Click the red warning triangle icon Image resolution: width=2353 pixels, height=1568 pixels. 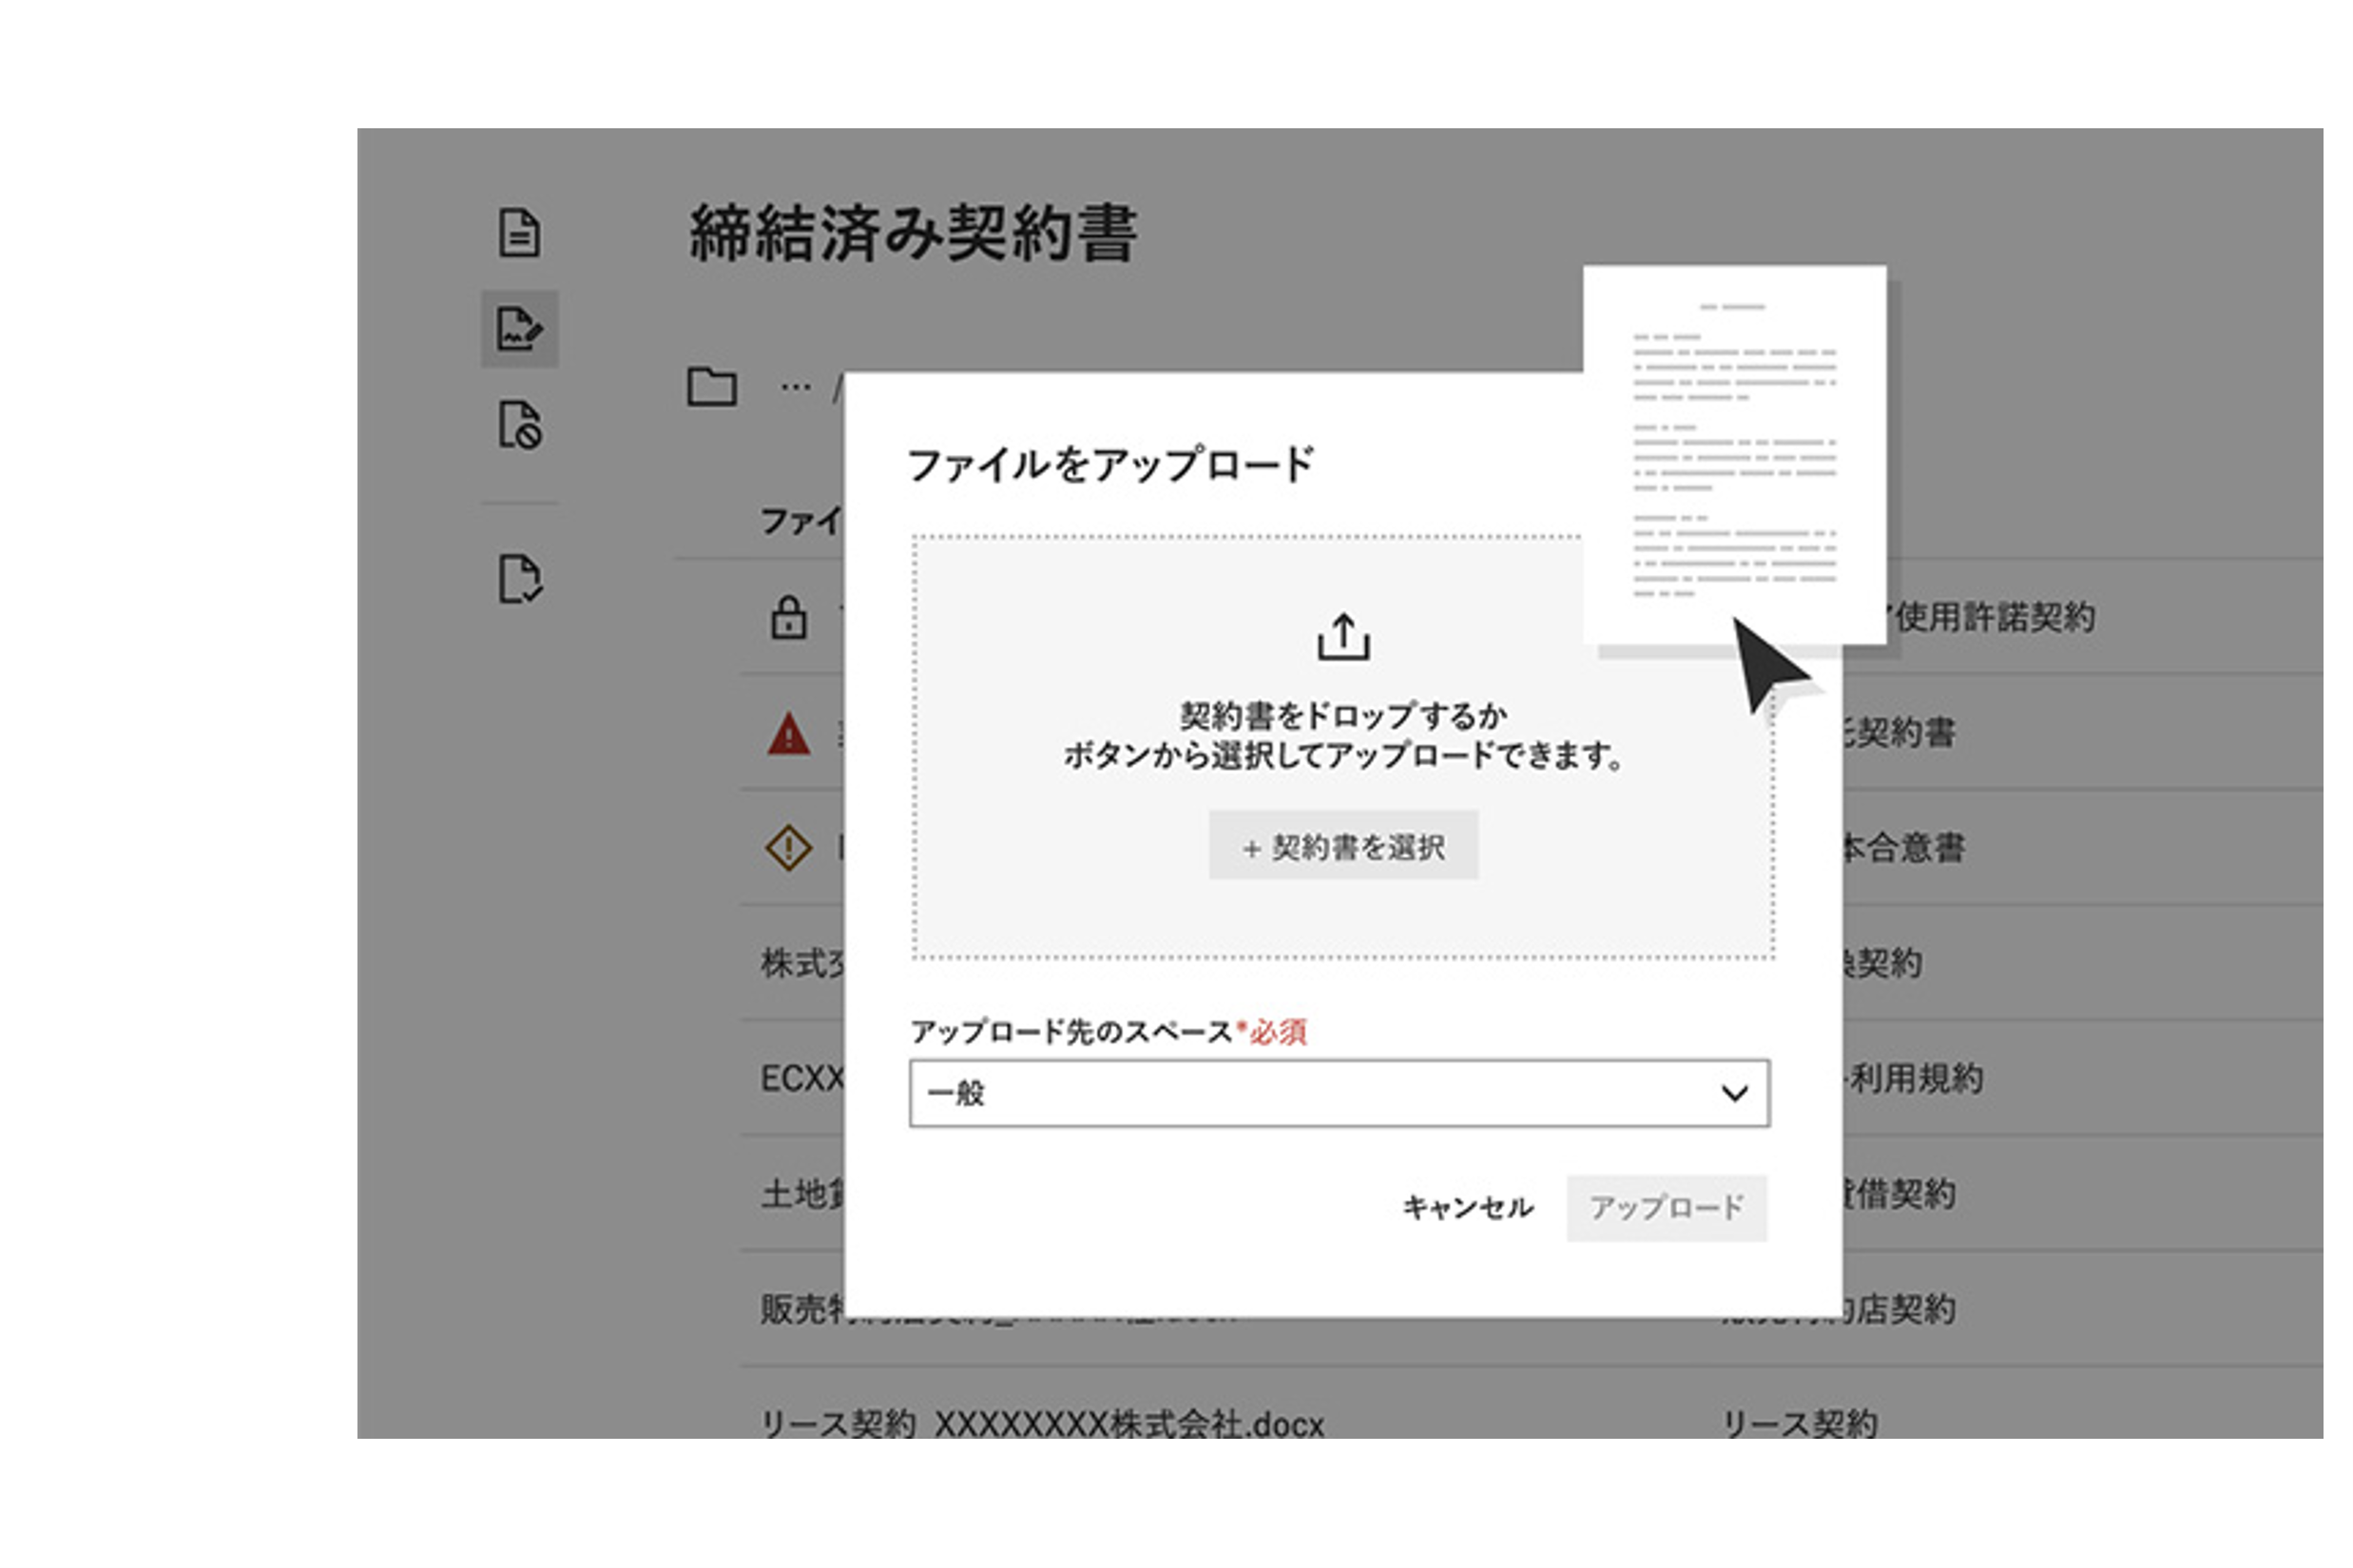tap(788, 734)
